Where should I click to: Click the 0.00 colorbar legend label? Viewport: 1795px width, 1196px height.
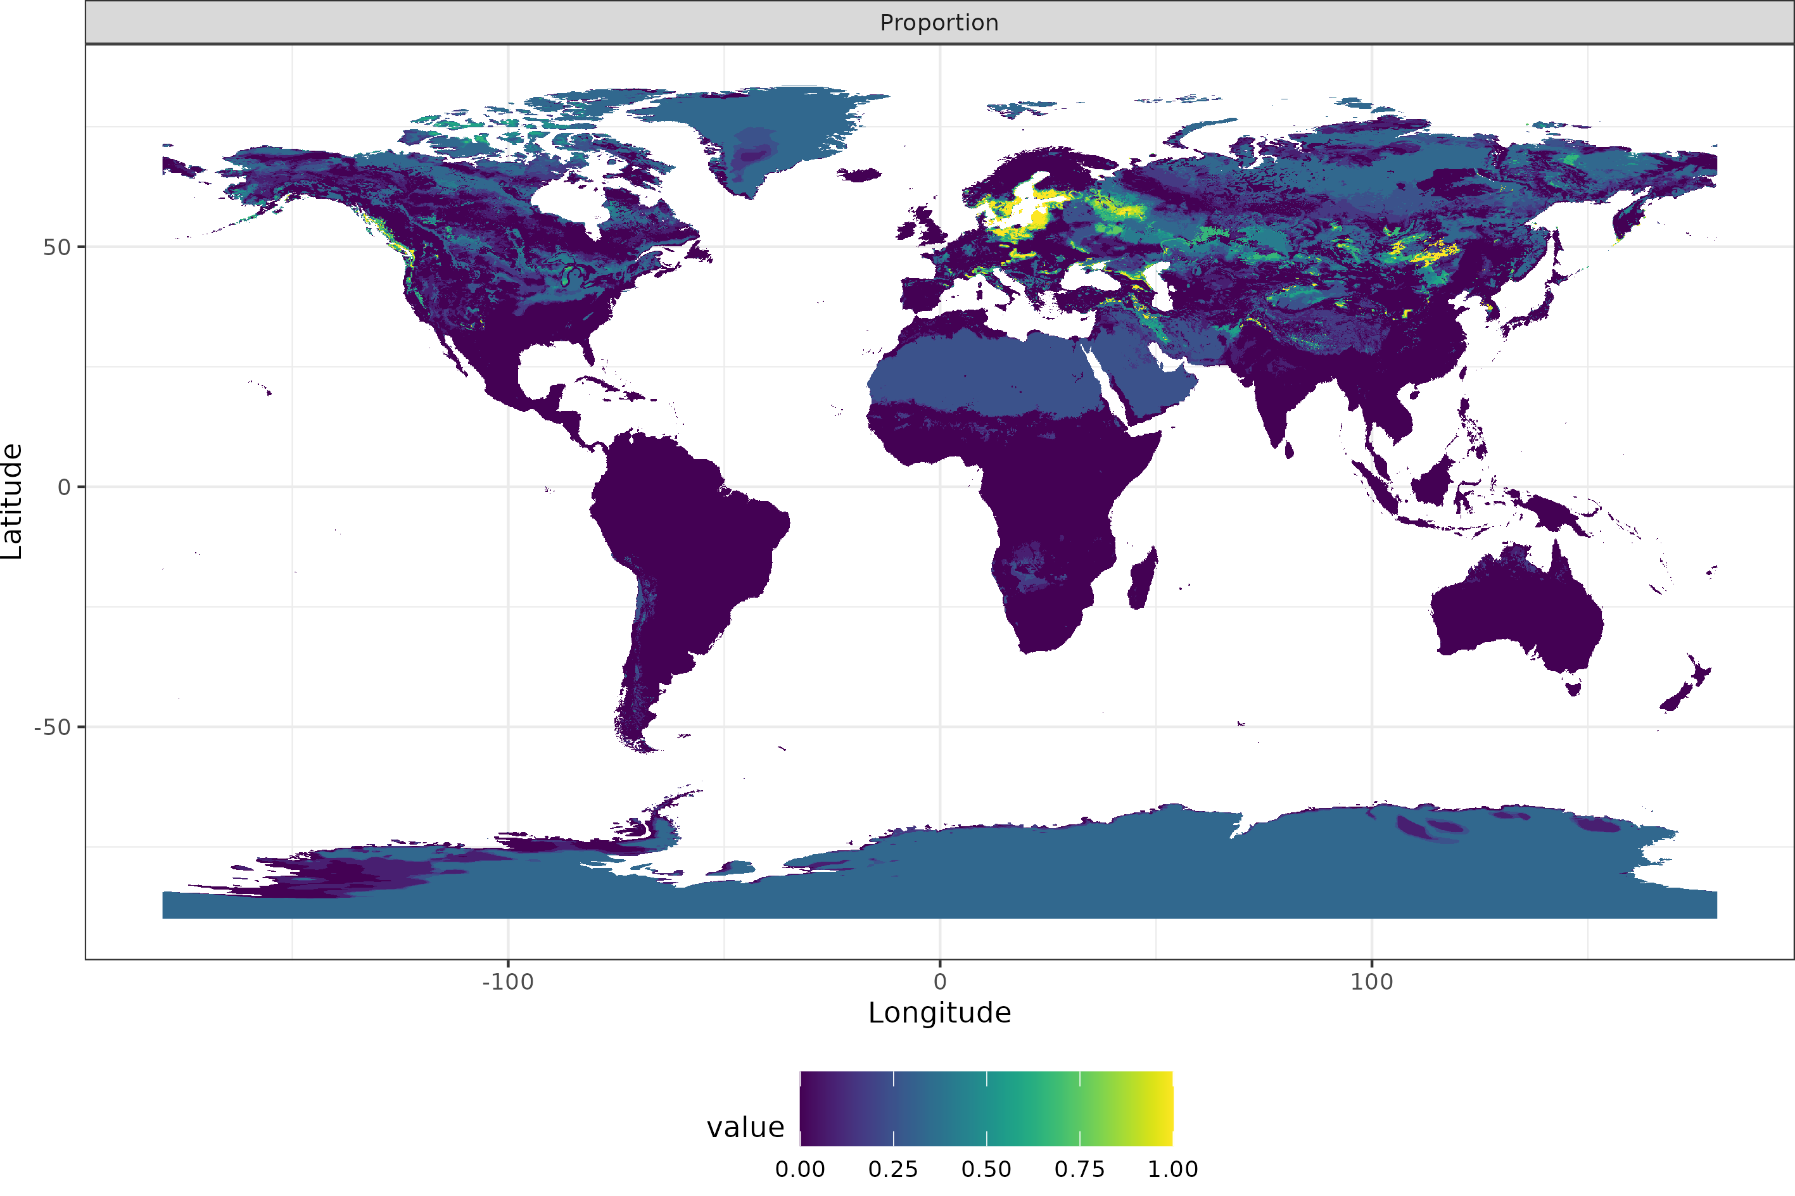point(799,1169)
